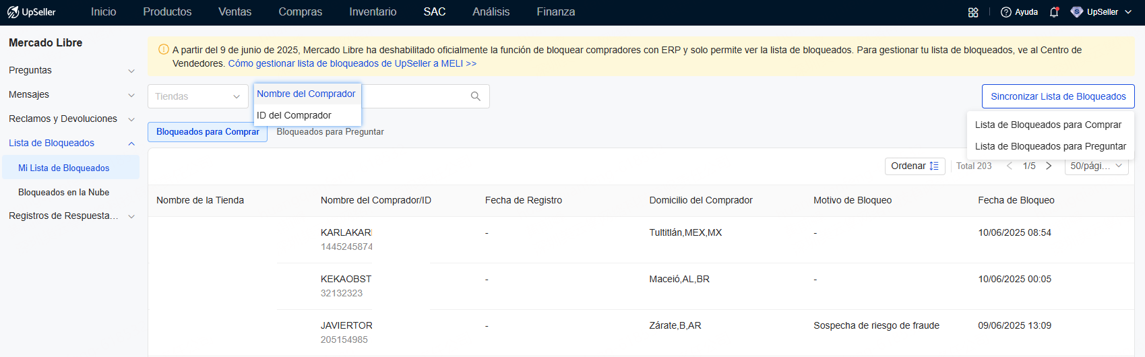Select ID del Comprador search option
1145x357 pixels.
307,115
